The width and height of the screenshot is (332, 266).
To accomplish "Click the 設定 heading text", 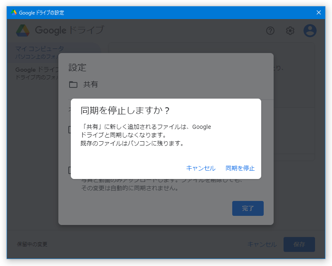I will click(x=77, y=68).
